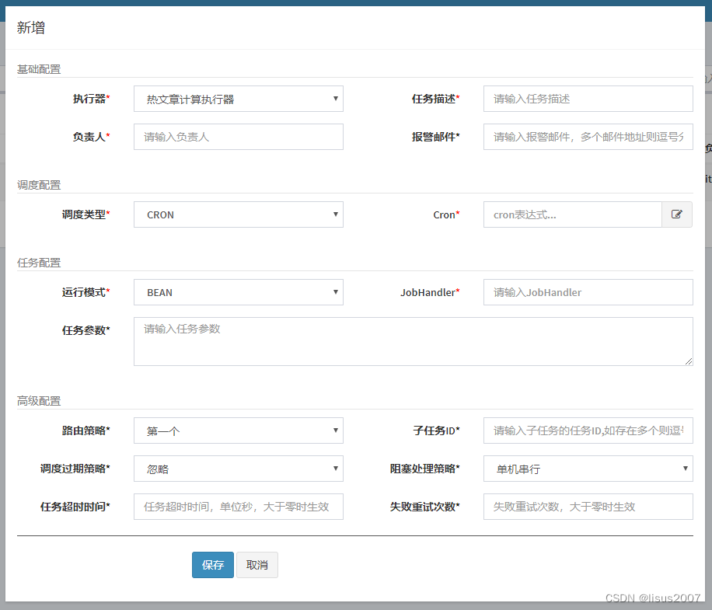Open the 运行模式 run mode dropdown

(x=238, y=291)
